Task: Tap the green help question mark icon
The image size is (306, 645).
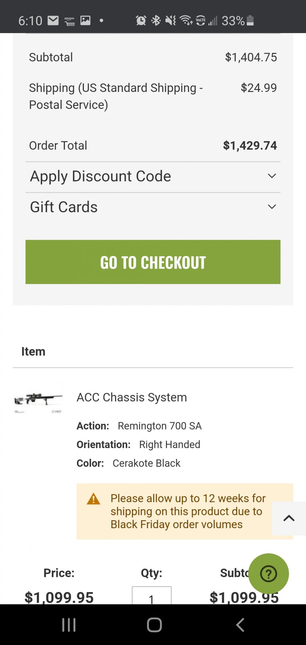Action: click(x=268, y=574)
